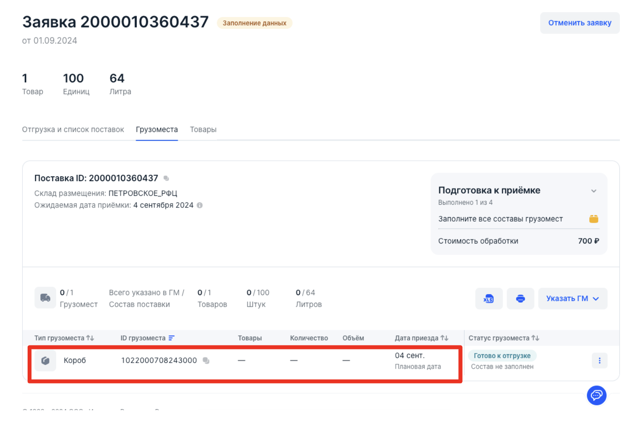The width and height of the screenshot is (635, 423).
Task: Collapse the Подготовка к приёмке panel
Action: (x=594, y=191)
